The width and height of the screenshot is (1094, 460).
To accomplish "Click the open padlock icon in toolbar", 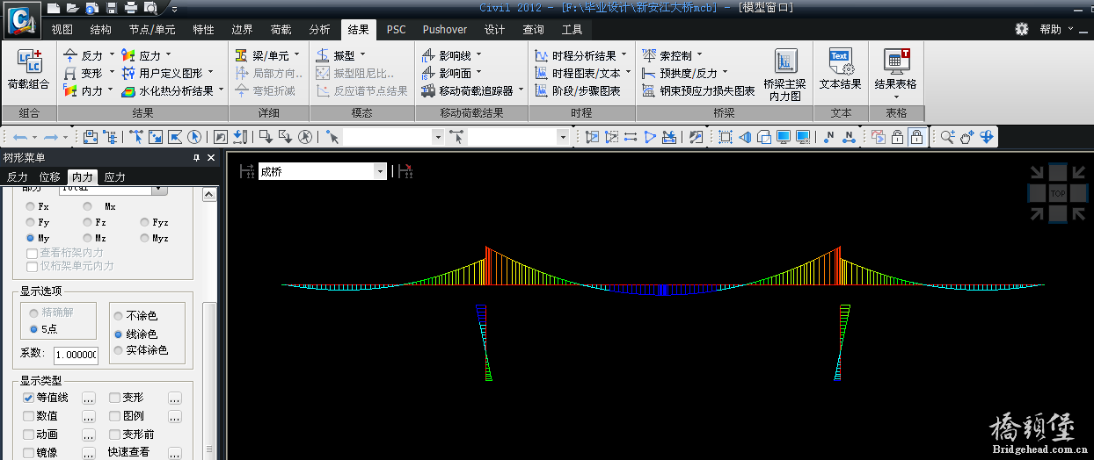I will 897,137.
